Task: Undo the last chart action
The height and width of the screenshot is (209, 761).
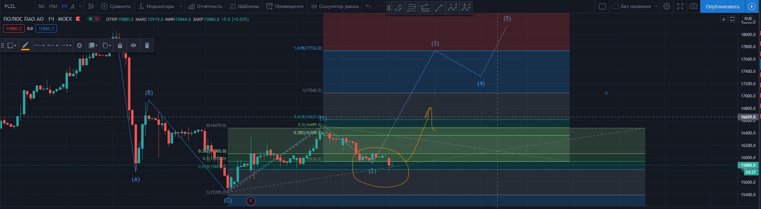Action: point(368,6)
